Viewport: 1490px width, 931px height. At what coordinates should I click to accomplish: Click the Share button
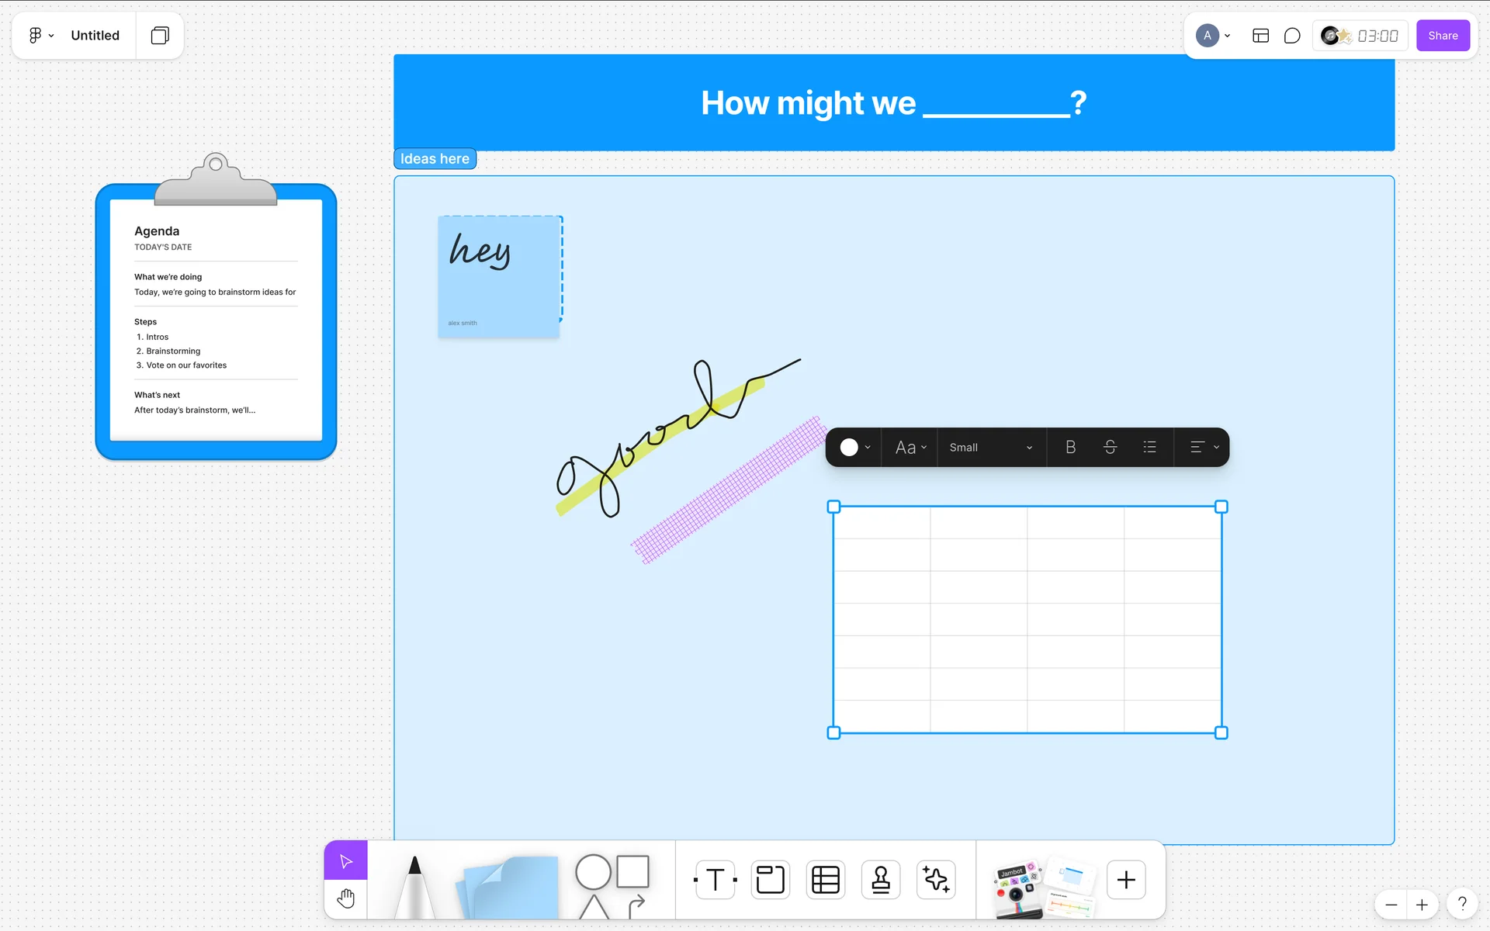click(x=1442, y=36)
